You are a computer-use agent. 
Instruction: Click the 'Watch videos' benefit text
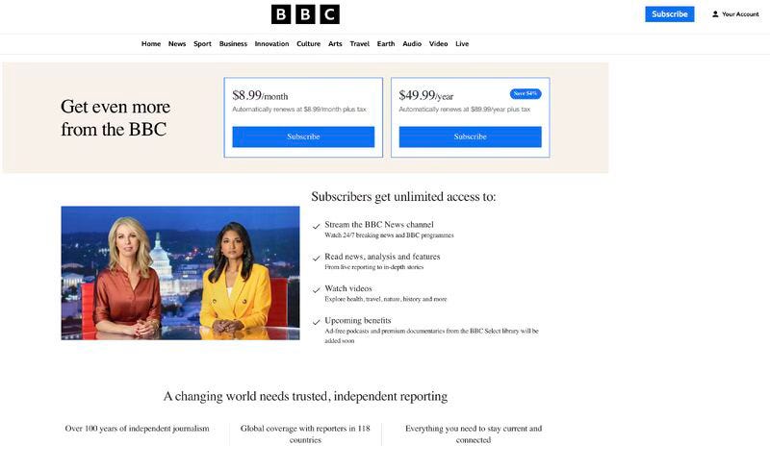tap(348, 288)
